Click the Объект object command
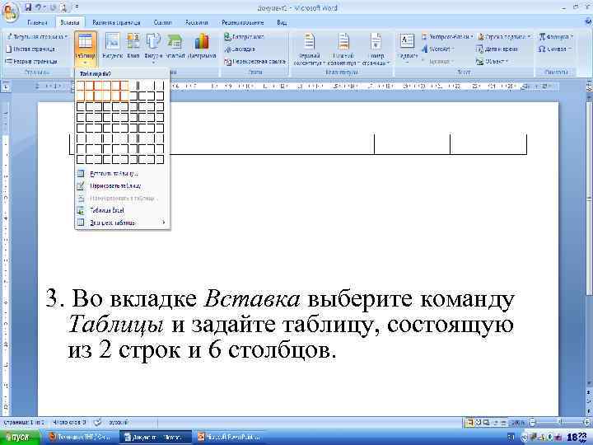 click(x=492, y=61)
